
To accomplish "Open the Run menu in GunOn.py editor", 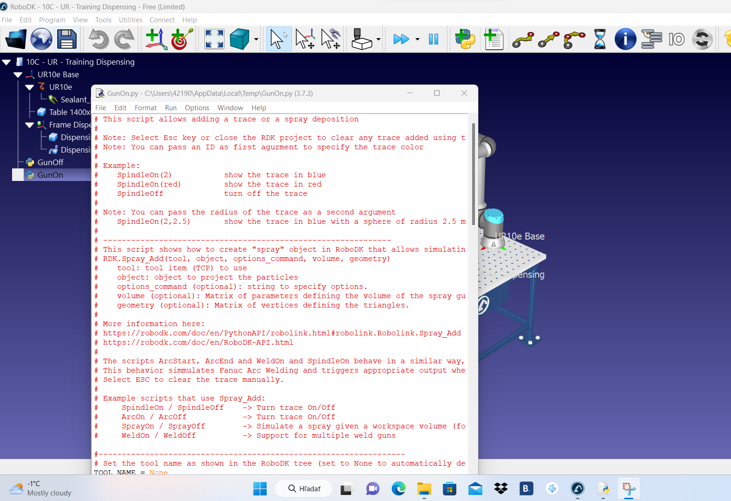I will pos(171,108).
